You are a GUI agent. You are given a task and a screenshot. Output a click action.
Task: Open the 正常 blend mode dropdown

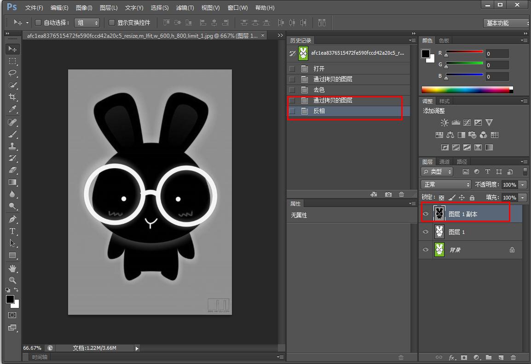[446, 184]
